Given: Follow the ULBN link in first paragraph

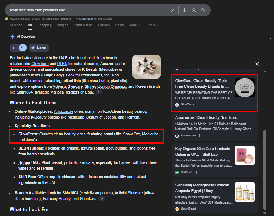Looking at the screenshot, I should [x=62, y=64].
